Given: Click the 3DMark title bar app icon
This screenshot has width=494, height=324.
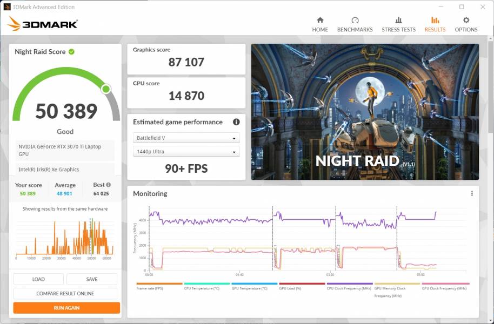Looking at the screenshot, I should [x=6, y=6].
